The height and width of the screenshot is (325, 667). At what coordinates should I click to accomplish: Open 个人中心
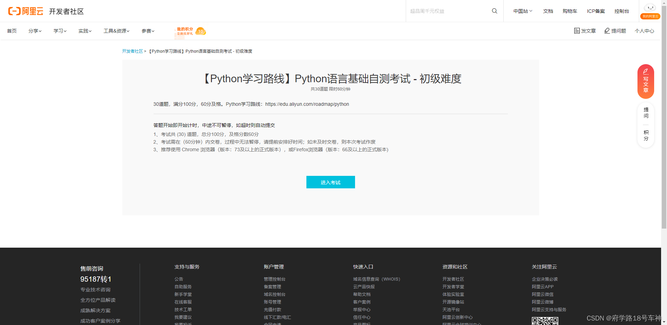(x=644, y=31)
